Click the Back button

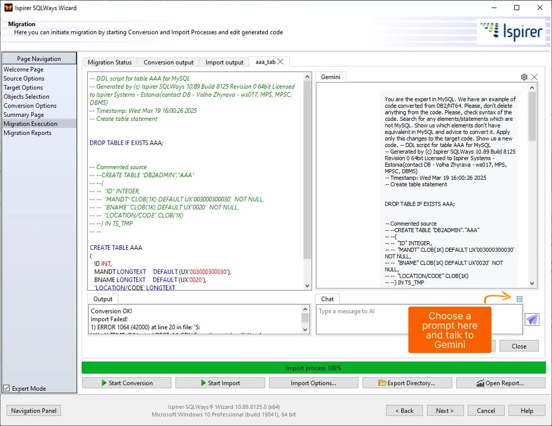[x=404, y=410]
